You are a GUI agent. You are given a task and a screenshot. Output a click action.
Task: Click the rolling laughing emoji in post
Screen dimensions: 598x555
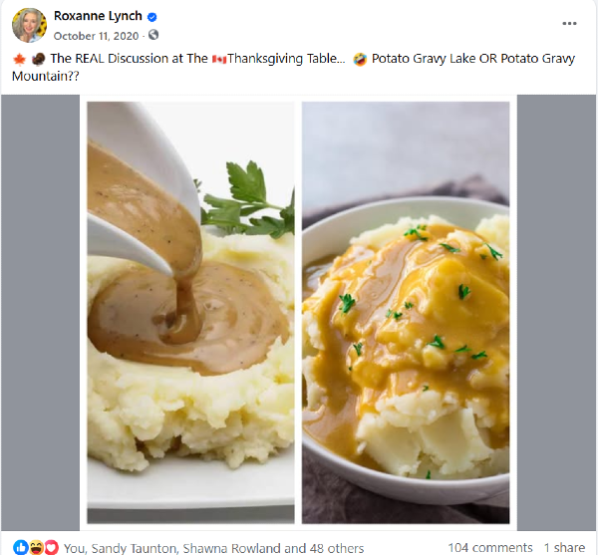click(x=360, y=59)
